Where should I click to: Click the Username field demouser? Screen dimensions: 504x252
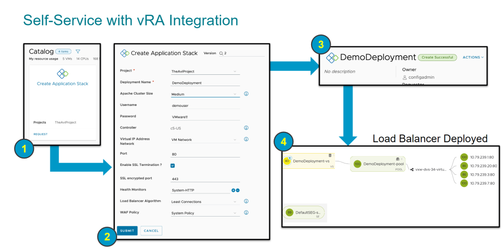(205, 105)
